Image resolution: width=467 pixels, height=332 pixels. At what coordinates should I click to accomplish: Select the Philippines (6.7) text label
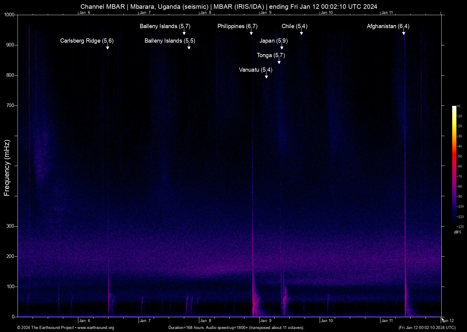237,26
